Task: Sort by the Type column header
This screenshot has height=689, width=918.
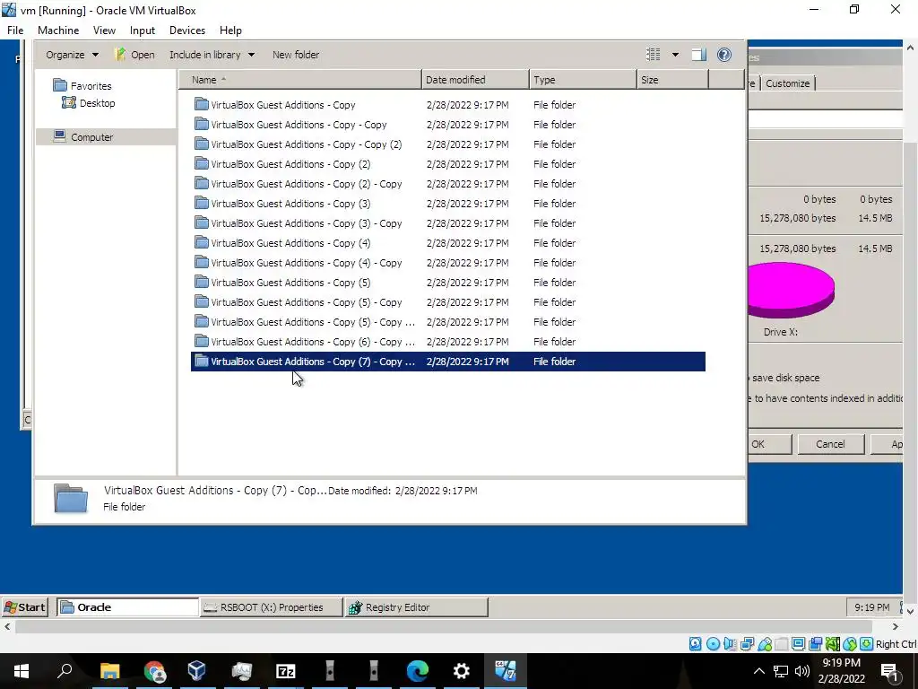Action: click(x=583, y=80)
